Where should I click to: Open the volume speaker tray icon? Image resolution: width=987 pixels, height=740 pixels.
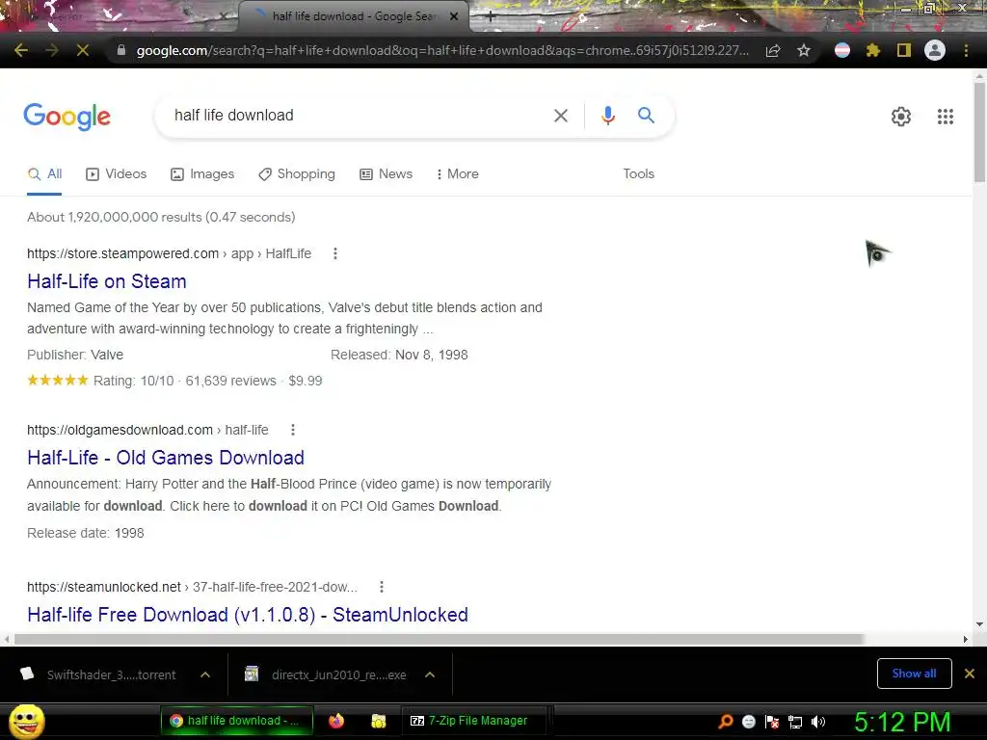pyautogui.click(x=817, y=722)
